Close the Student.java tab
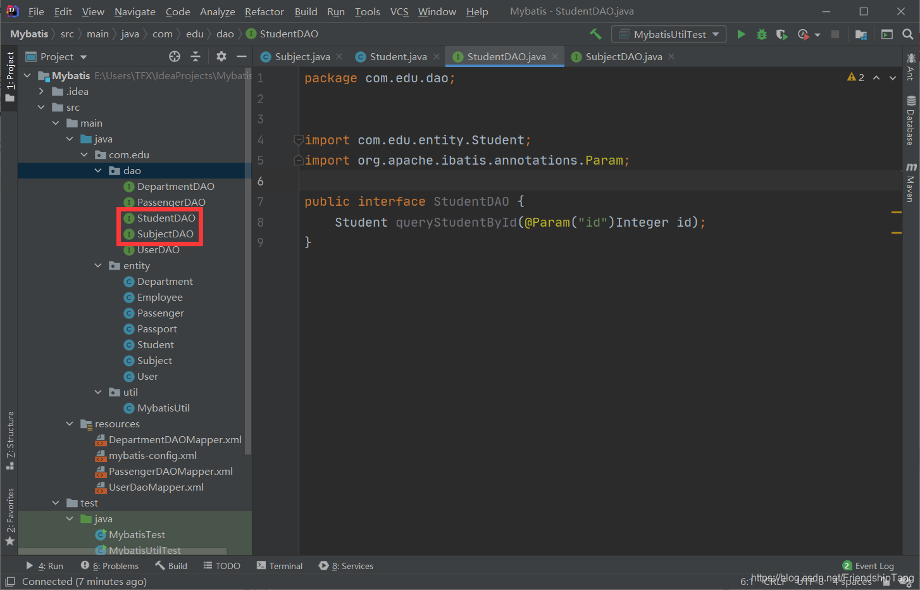 pyautogui.click(x=437, y=56)
